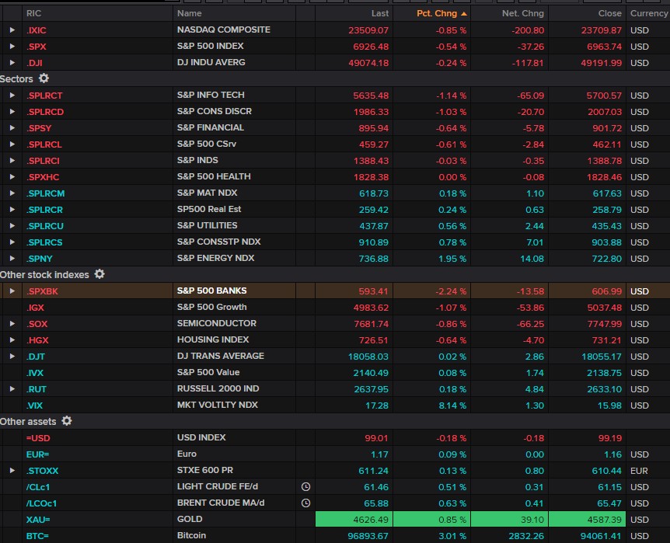This screenshot has height=543, width=670.
Task: Click clock icon on BRENT CRUDE row
Action: (305, 503)
